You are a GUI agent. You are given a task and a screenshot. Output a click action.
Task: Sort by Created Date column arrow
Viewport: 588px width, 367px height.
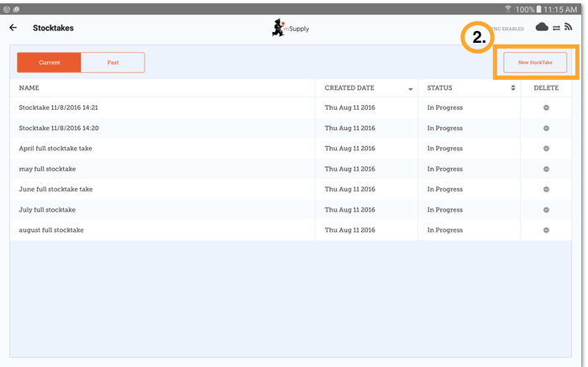411,88
